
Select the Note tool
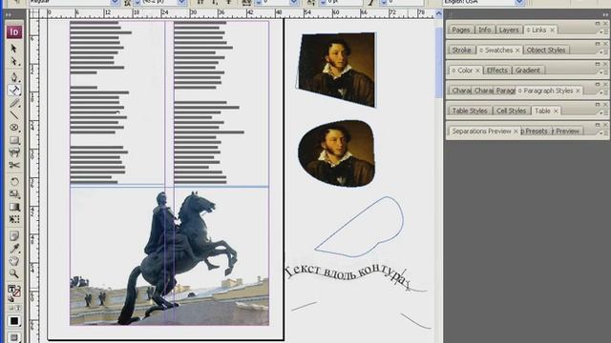[x=14, y=235]
